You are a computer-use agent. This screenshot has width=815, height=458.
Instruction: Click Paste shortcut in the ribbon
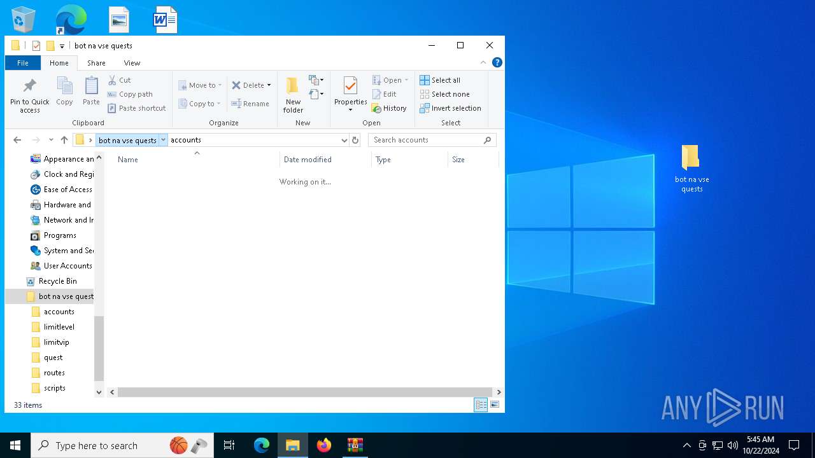pyautogui.click(x=137, y=108)
